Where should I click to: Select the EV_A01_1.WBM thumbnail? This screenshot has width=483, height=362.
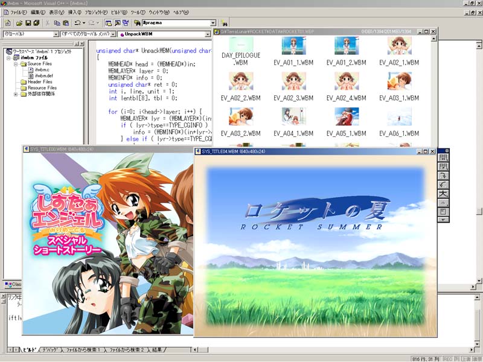293,51
